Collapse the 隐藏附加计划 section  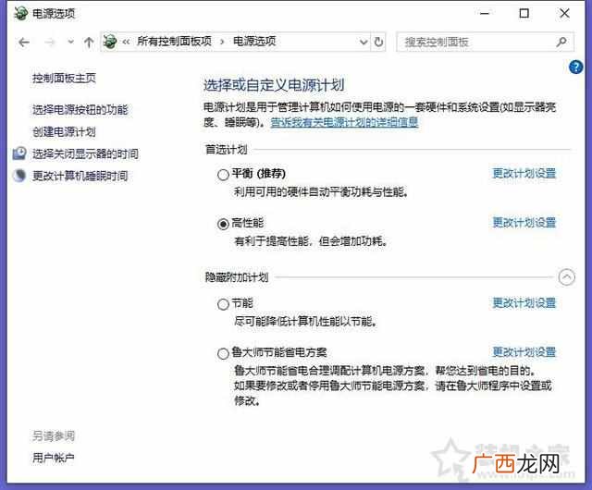[566, 277]
